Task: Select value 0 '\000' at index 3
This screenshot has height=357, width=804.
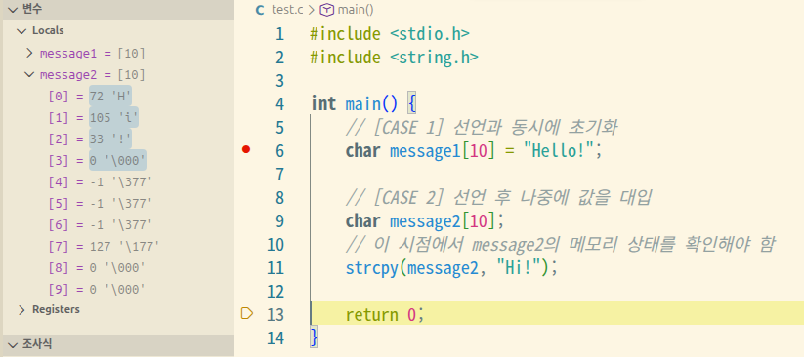Action: coord(117,161)
